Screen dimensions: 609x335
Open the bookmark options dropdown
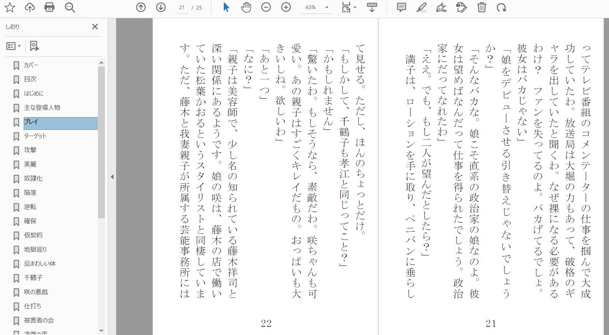click(x=13, y=46)
